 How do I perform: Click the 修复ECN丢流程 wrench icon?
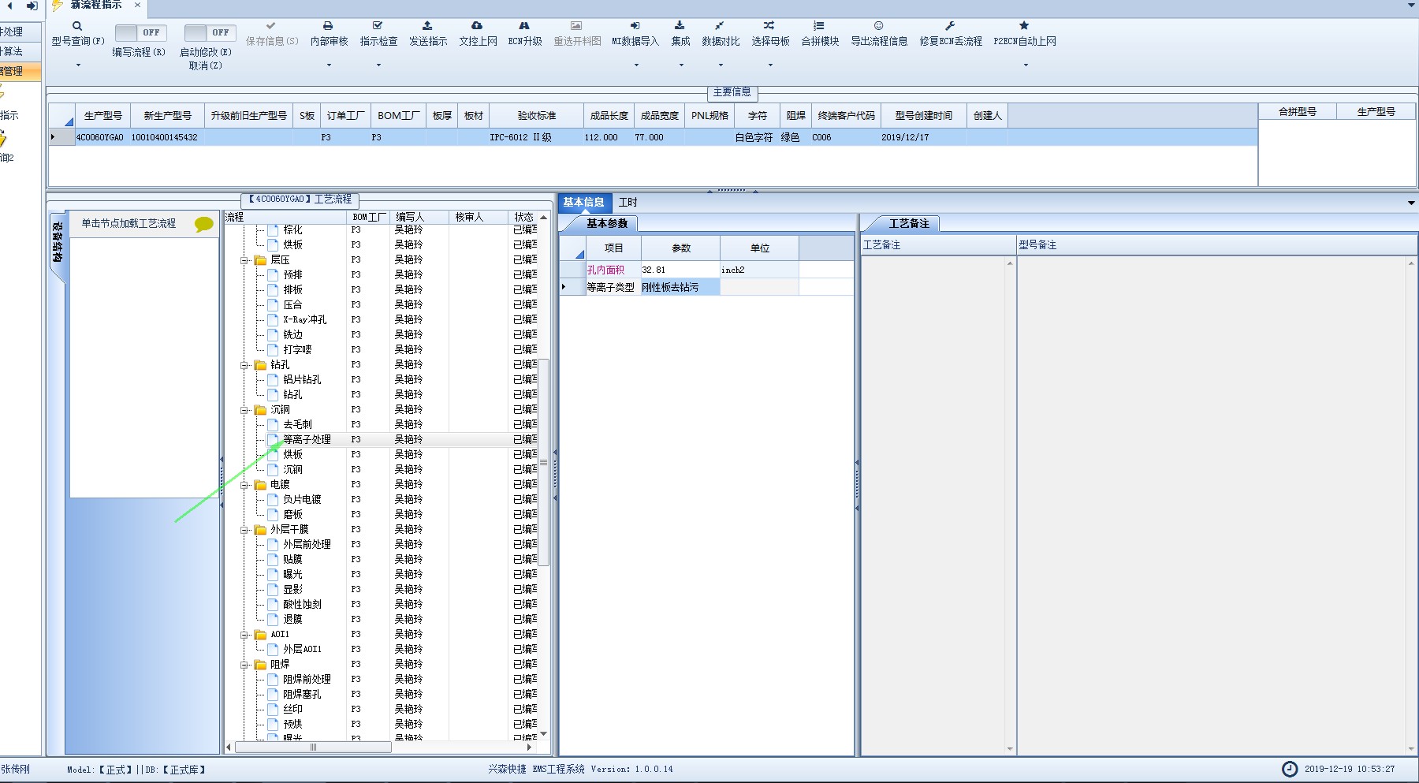(950, 26)
